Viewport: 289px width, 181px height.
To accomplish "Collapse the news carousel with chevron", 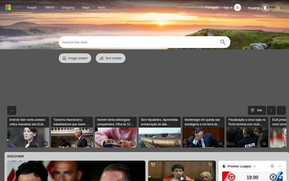I will [12, 110].
